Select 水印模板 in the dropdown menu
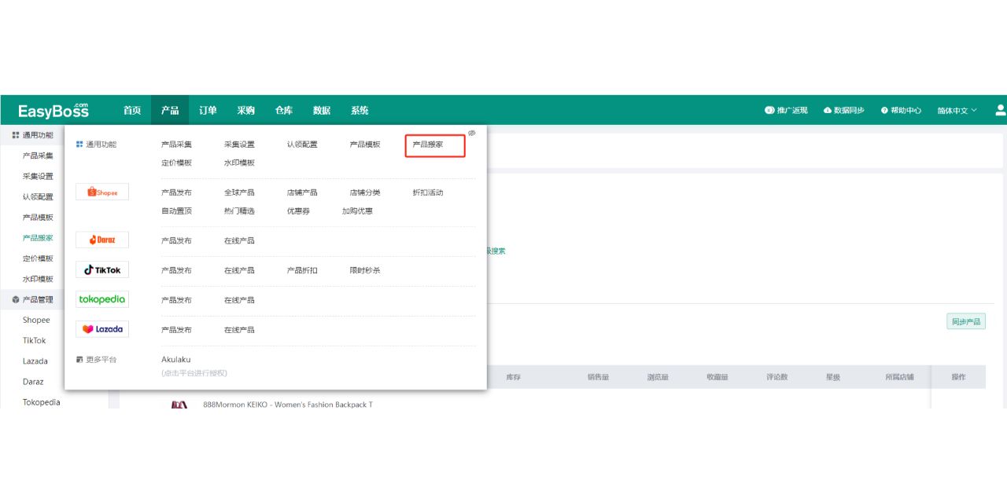1007x502 pixels. [x=239, y=163]
